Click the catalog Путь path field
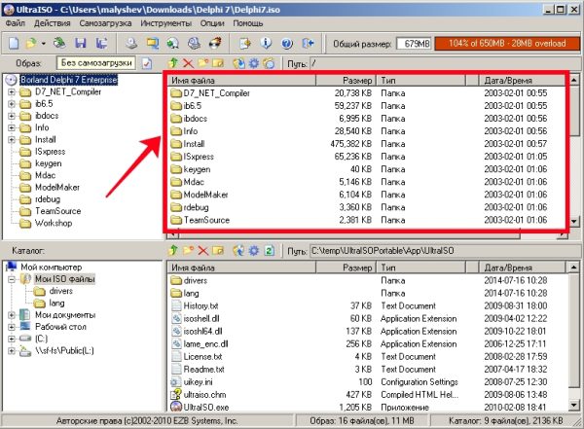Image resolution: width=584 pixels, height=429 pixels. [444, 251]
